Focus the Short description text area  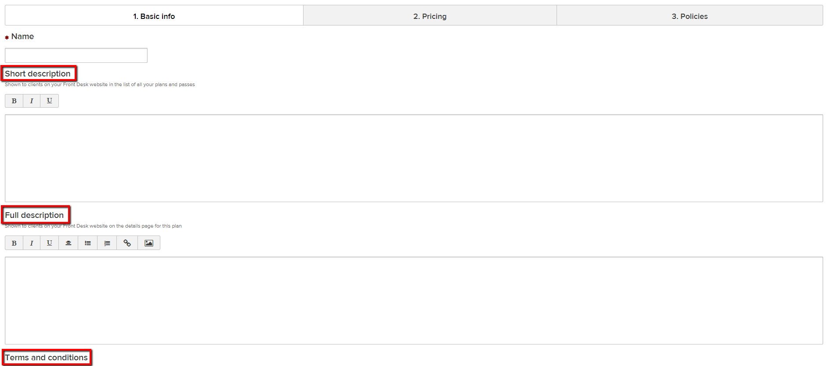pyautogui.click(x=413, y=158)
